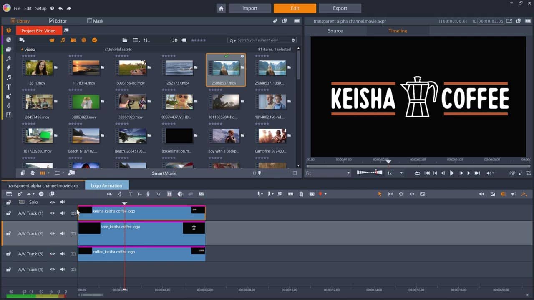Screen dimensions: 534x300
Task: Open the File menu
Action: (17, 8)
